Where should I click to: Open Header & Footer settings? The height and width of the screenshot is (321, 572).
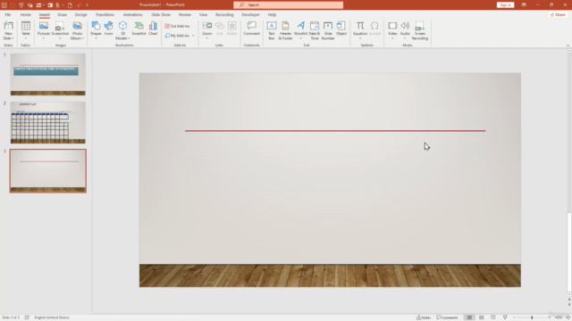(x=286, y=30)
